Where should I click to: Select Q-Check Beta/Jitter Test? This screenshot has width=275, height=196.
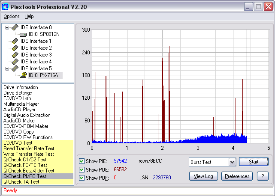tap(38, 171)
